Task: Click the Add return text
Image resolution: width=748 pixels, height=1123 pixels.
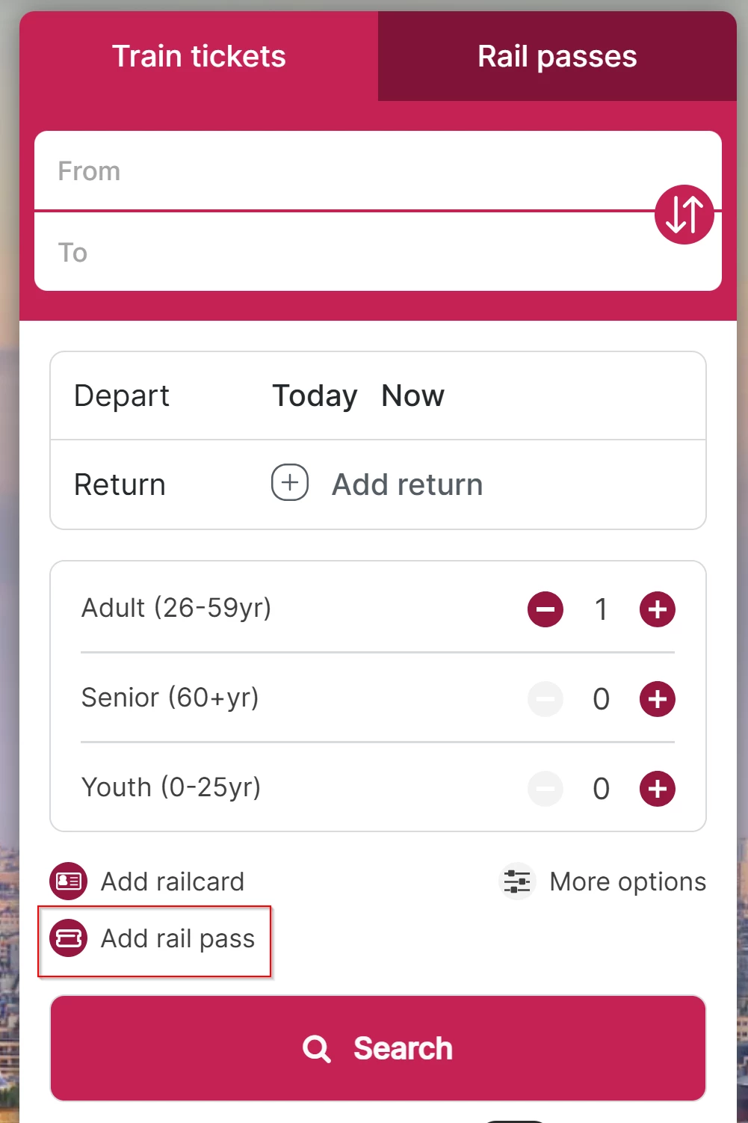Action: [x=407, y=484]
